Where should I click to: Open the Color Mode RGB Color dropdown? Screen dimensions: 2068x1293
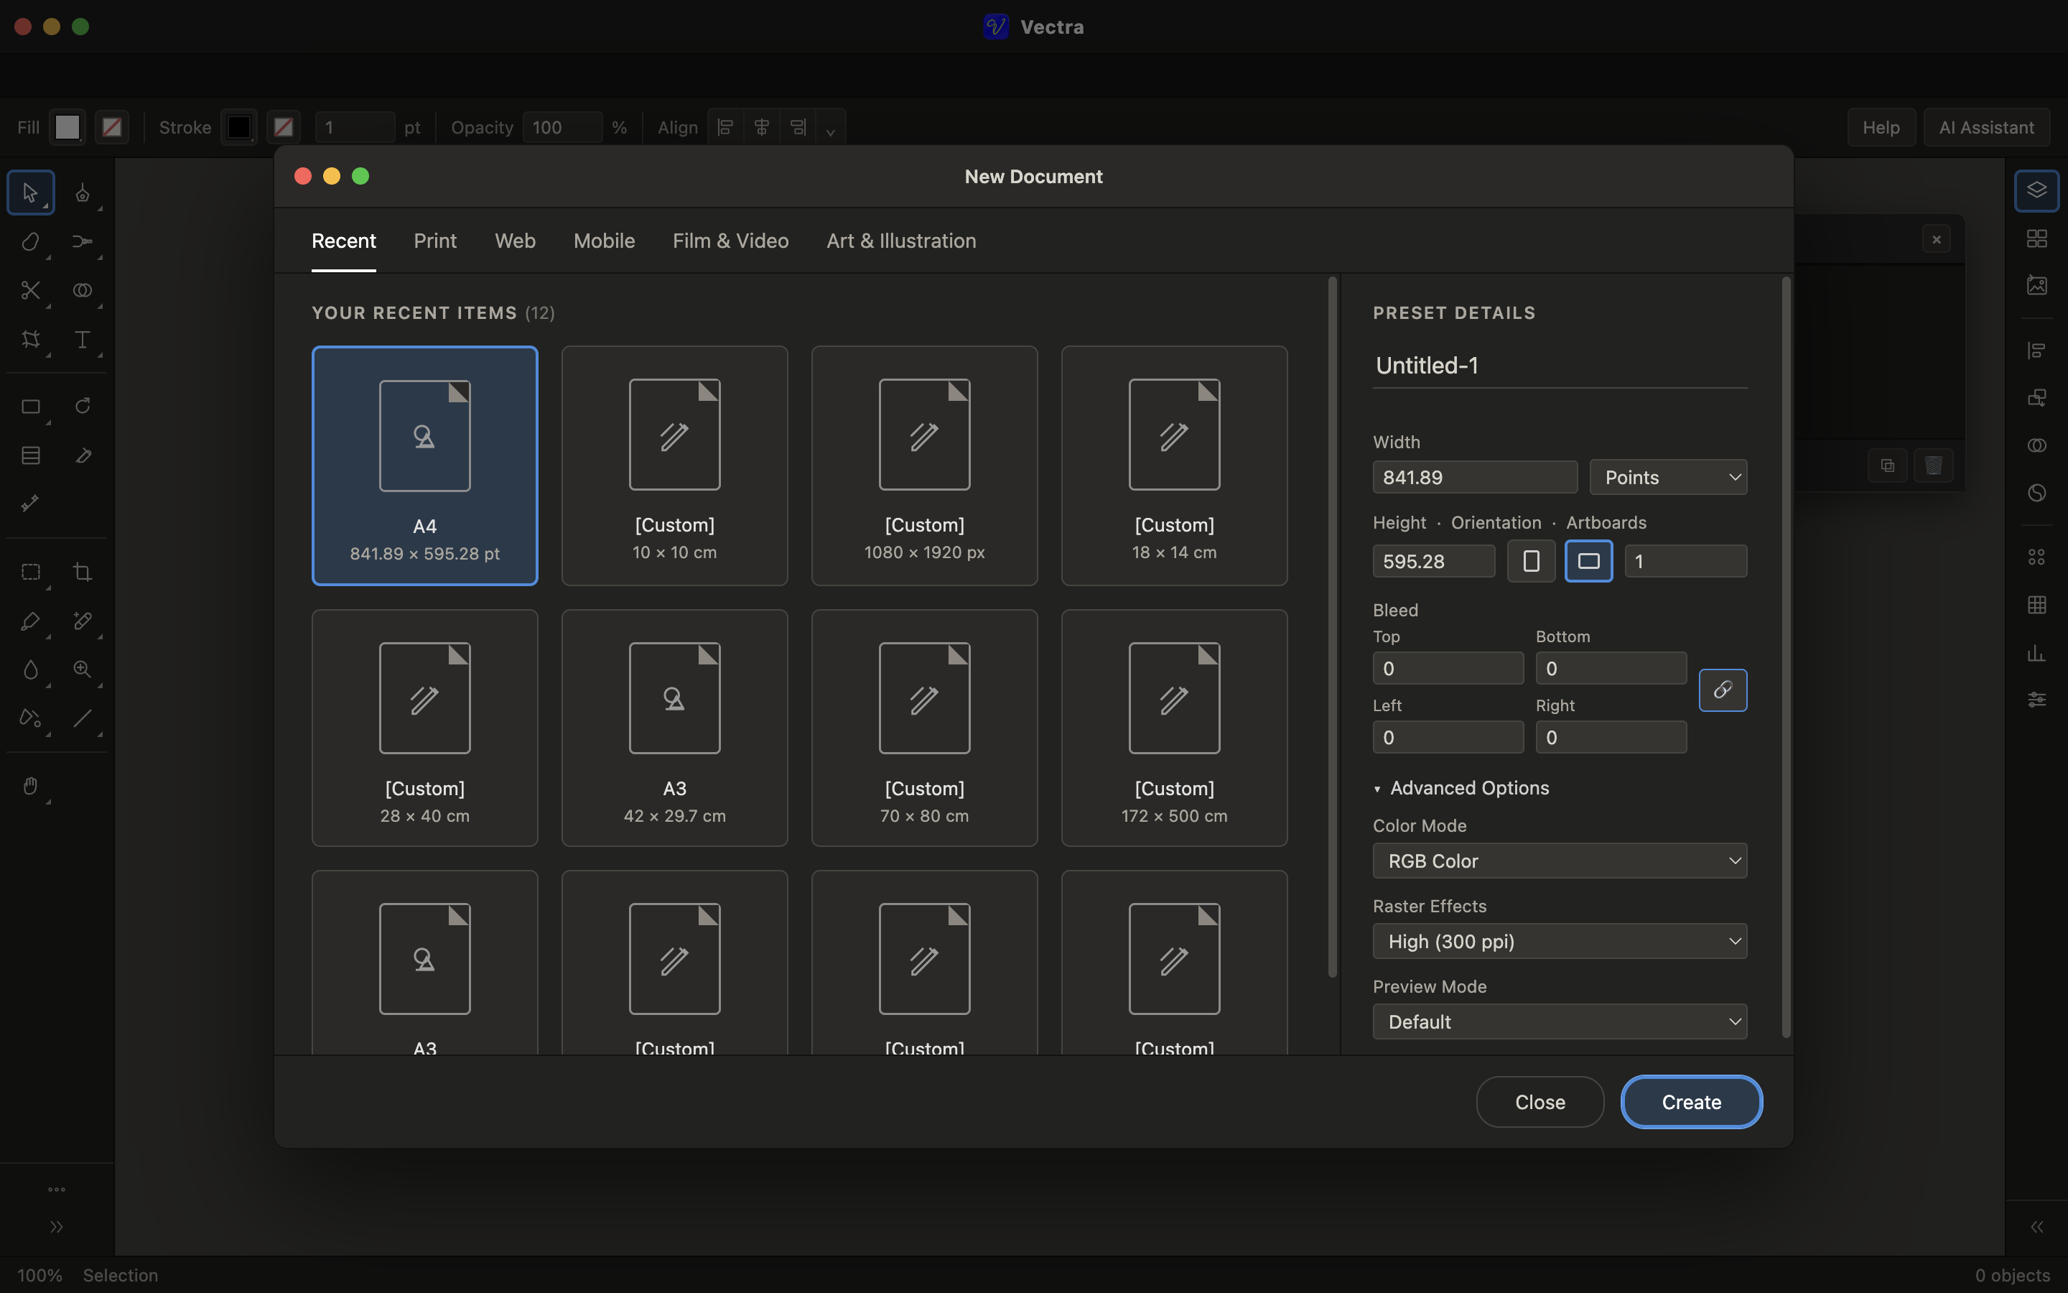1560,861
